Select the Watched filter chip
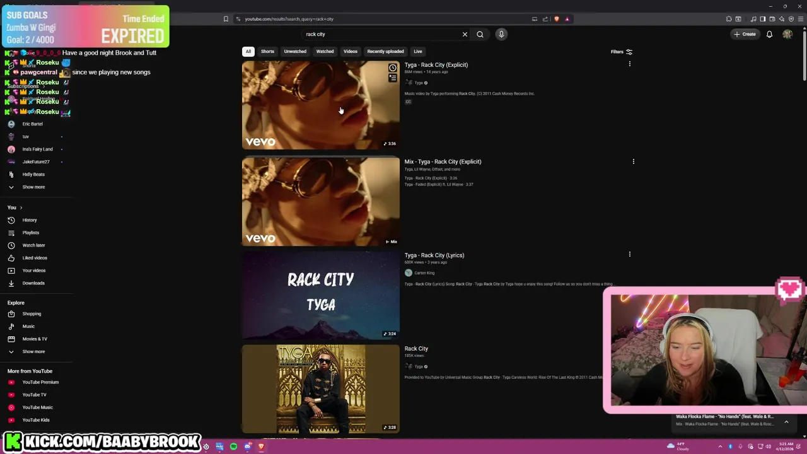The width and height of the screenshot is (807, 454). (325, 51)
